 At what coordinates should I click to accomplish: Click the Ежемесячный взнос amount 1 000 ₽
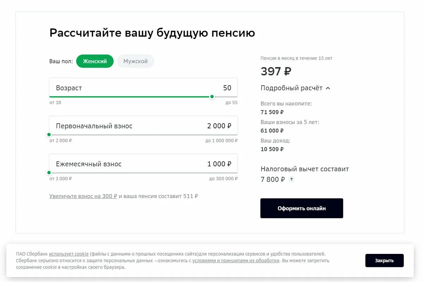219,164
